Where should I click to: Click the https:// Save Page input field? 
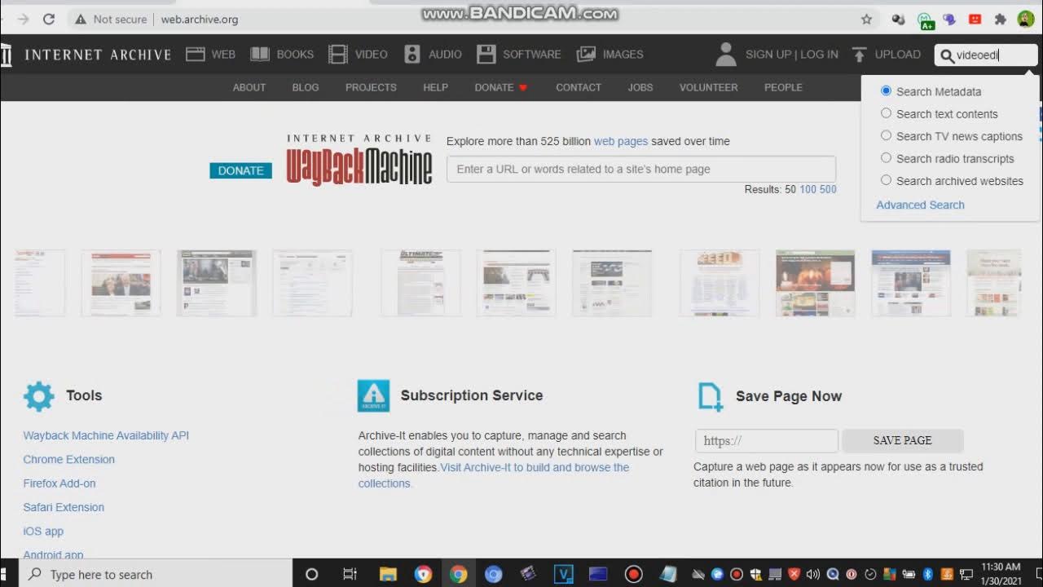click(x=767, y=440)
